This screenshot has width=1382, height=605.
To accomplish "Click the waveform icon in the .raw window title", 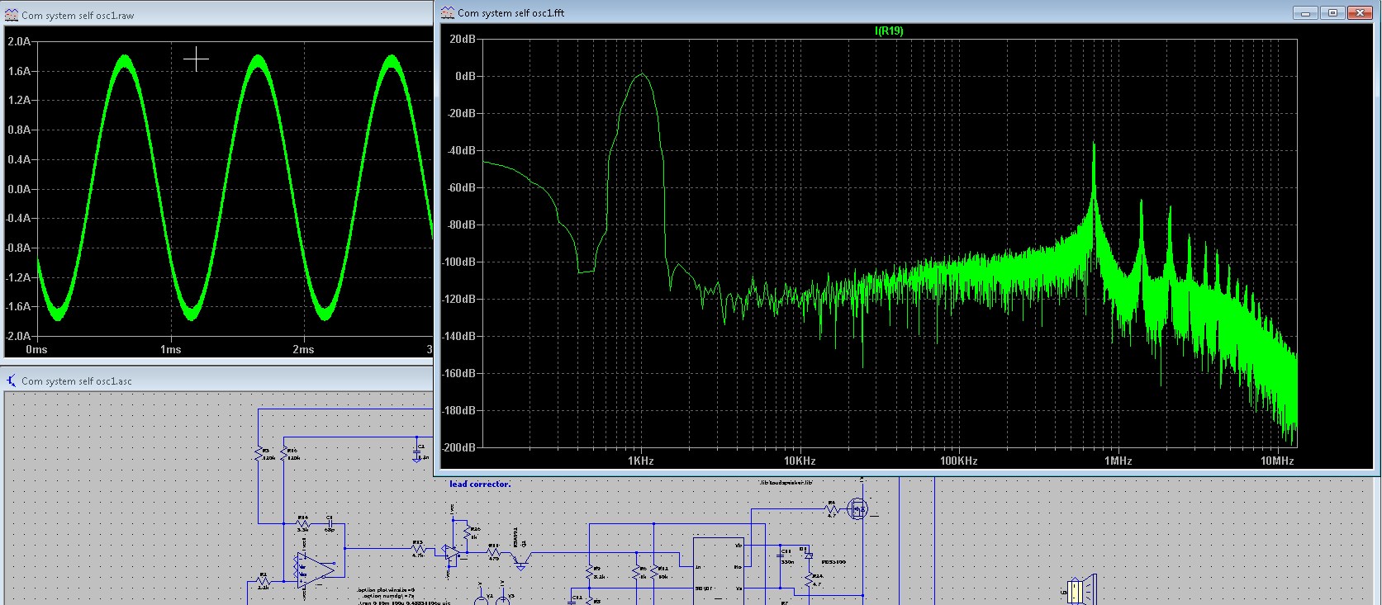I will 12,15.
